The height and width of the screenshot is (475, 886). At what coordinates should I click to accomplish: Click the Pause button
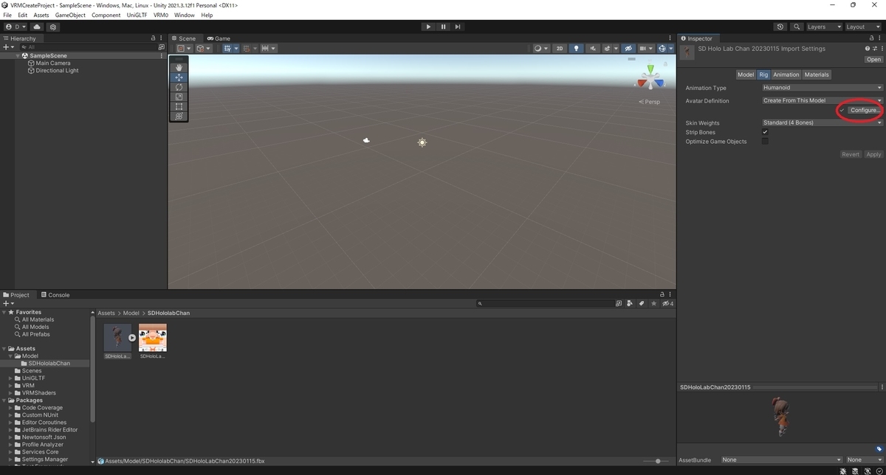pyautogui.click(x=443, y=27)
